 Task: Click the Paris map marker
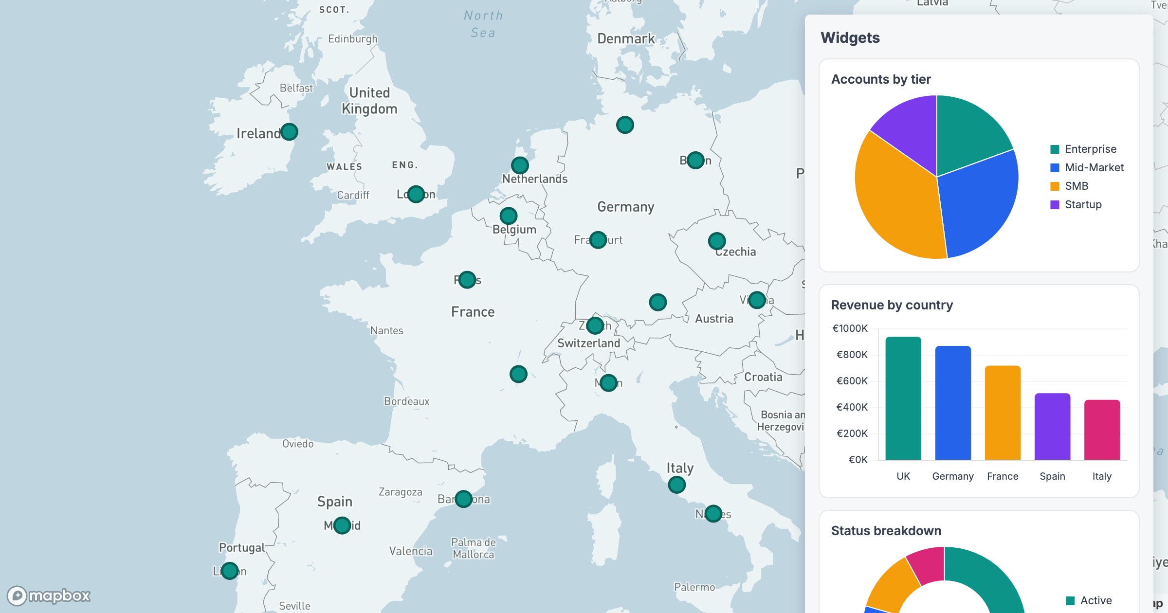click(467, 280)
